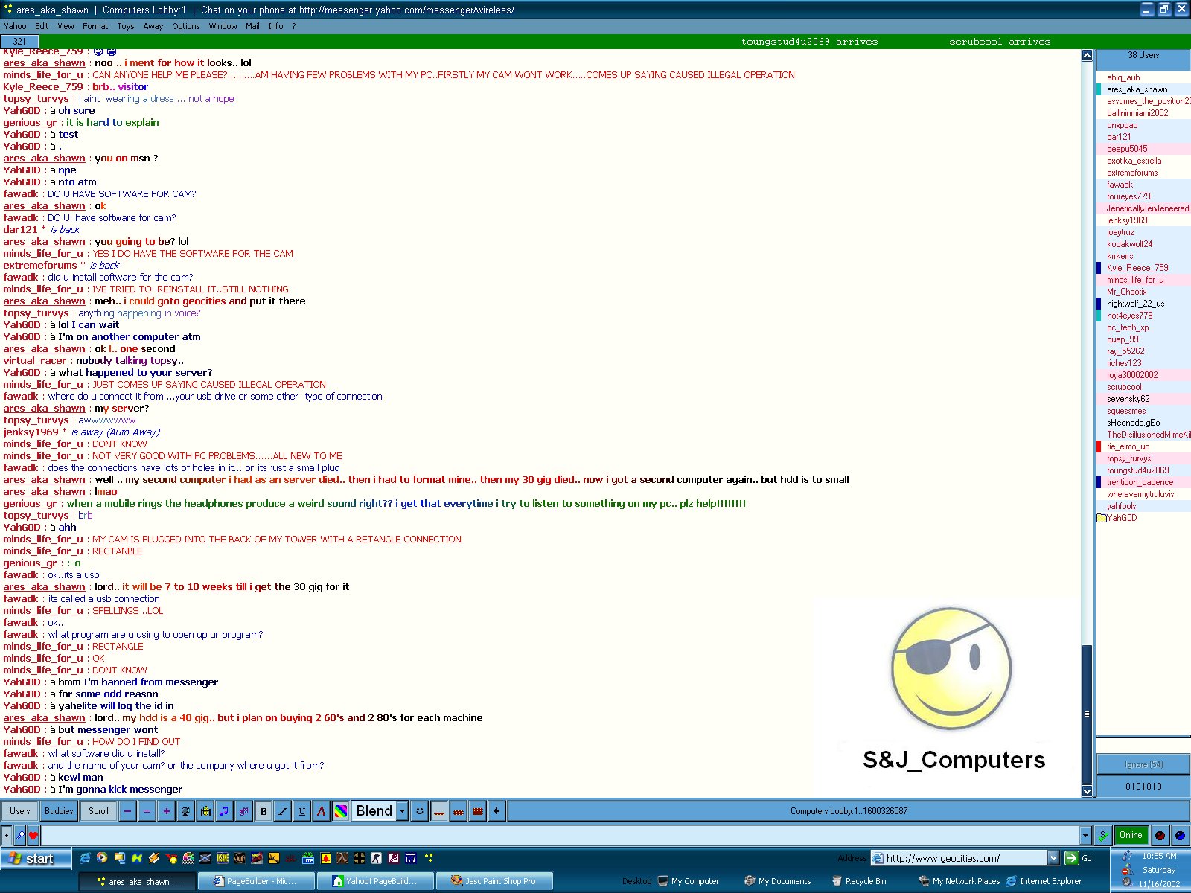Click chat scrollbar up arrow
Viewport: 1191px width, 893px height.
[x=1087, y=55]
